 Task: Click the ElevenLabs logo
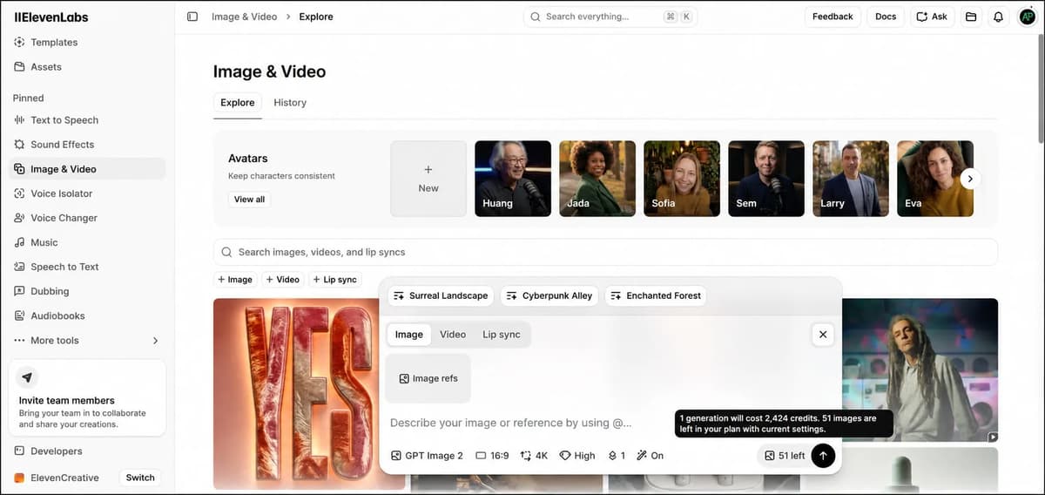pos(51,17)
